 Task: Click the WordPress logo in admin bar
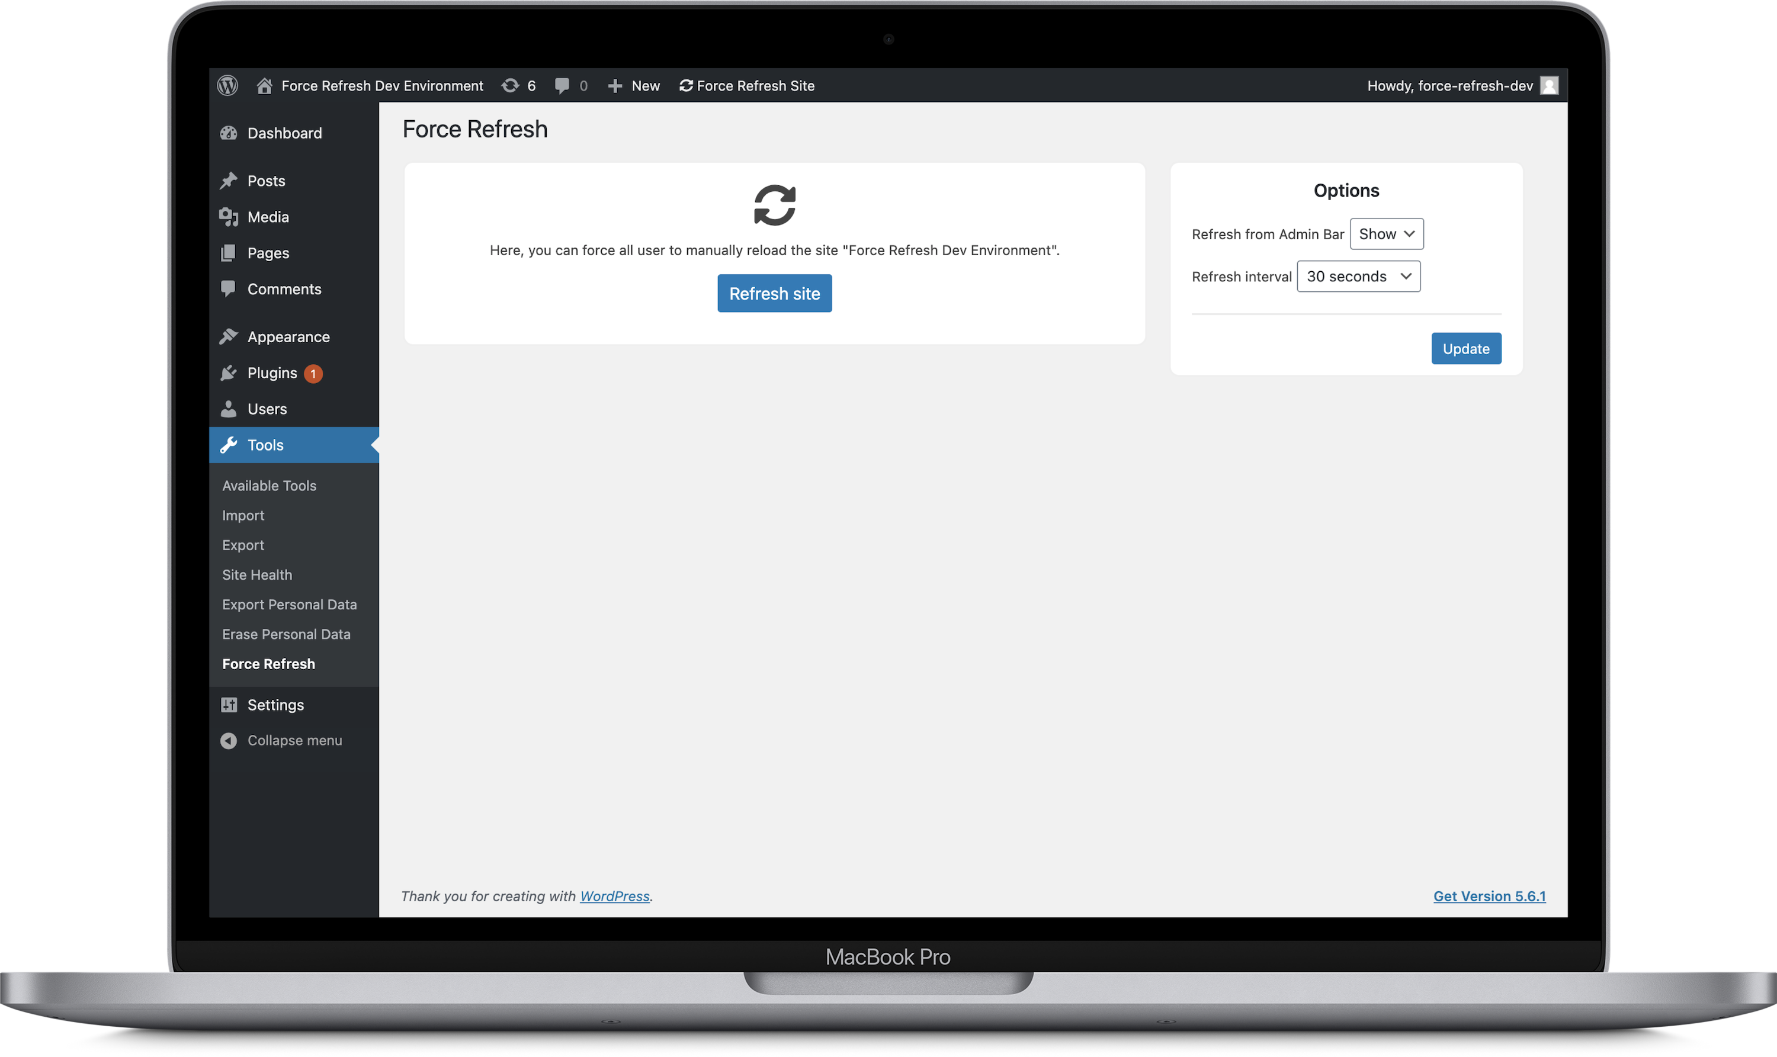click(x=227, y=85)
